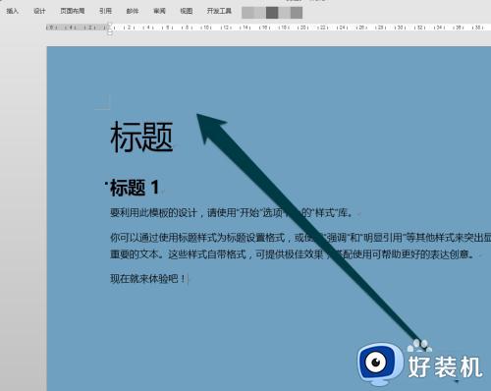The image size is (491, 391).
Task: Open the 插入 ribbon tab
Action: [x=12, y=11]
